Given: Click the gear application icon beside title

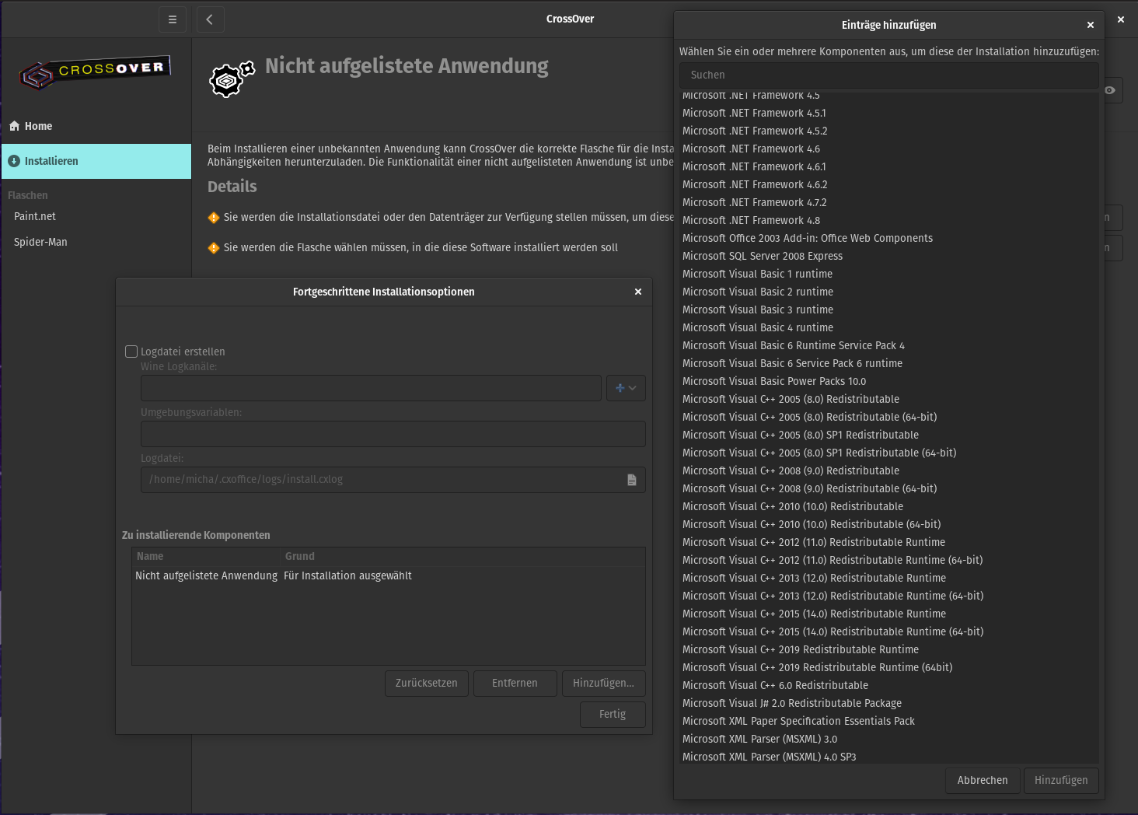Looking at the screenshot, I should click(232, 79).
